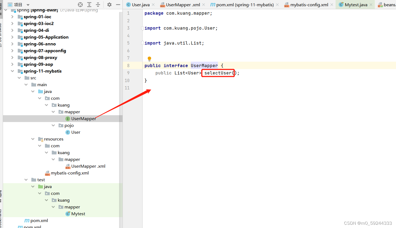Open the project panel settings gear icon

[x=109, y=5]
